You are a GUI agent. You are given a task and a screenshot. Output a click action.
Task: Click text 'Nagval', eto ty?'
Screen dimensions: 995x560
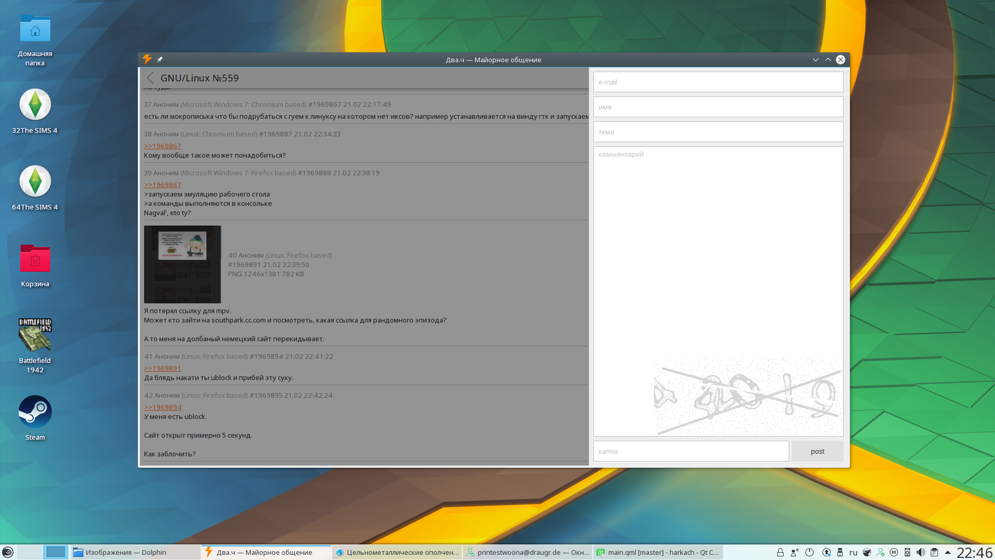click(167, 213)
